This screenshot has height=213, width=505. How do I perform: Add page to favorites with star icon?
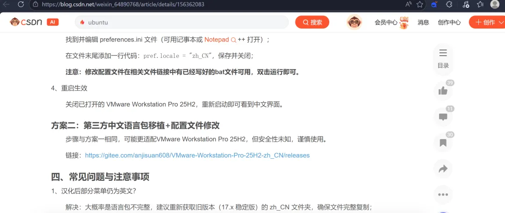419,4
